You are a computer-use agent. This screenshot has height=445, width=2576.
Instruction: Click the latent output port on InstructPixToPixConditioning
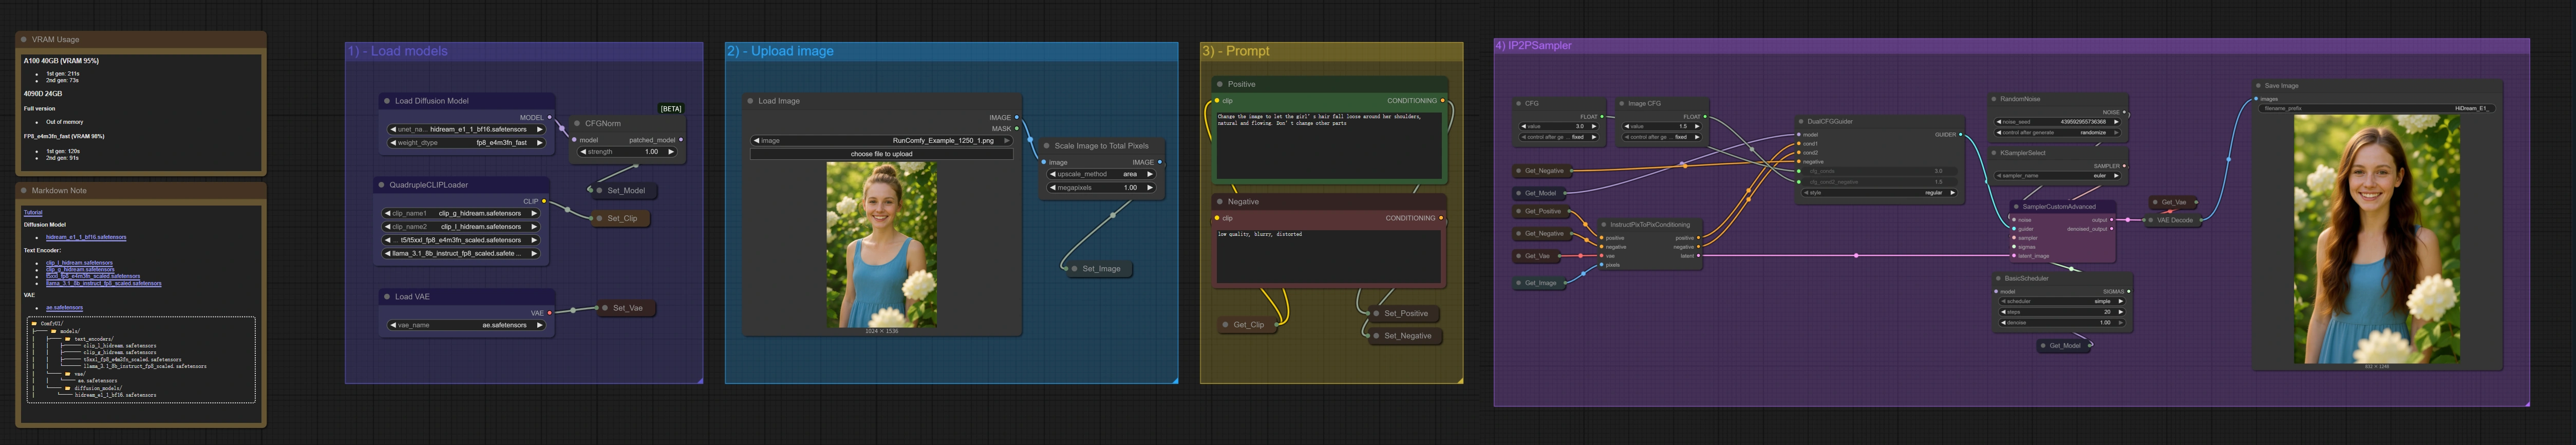click(1700, 256)
